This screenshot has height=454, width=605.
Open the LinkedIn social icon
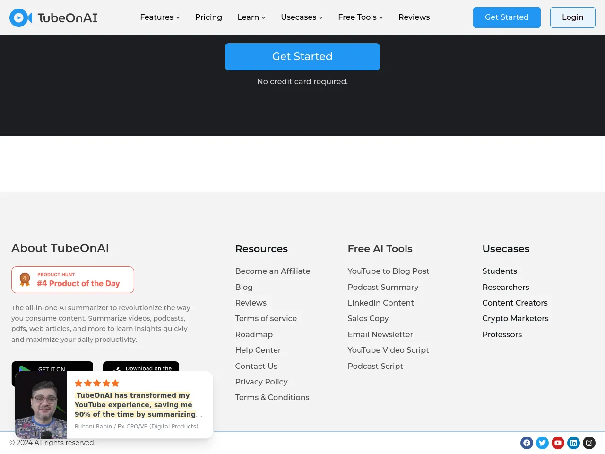click(x=573, y=443)
